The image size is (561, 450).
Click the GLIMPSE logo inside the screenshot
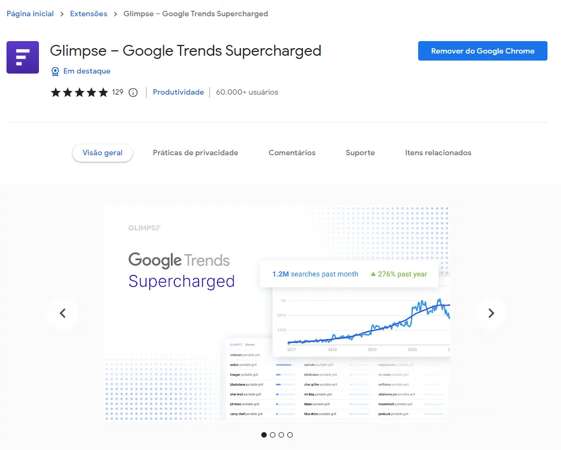(x=144, y=228)
